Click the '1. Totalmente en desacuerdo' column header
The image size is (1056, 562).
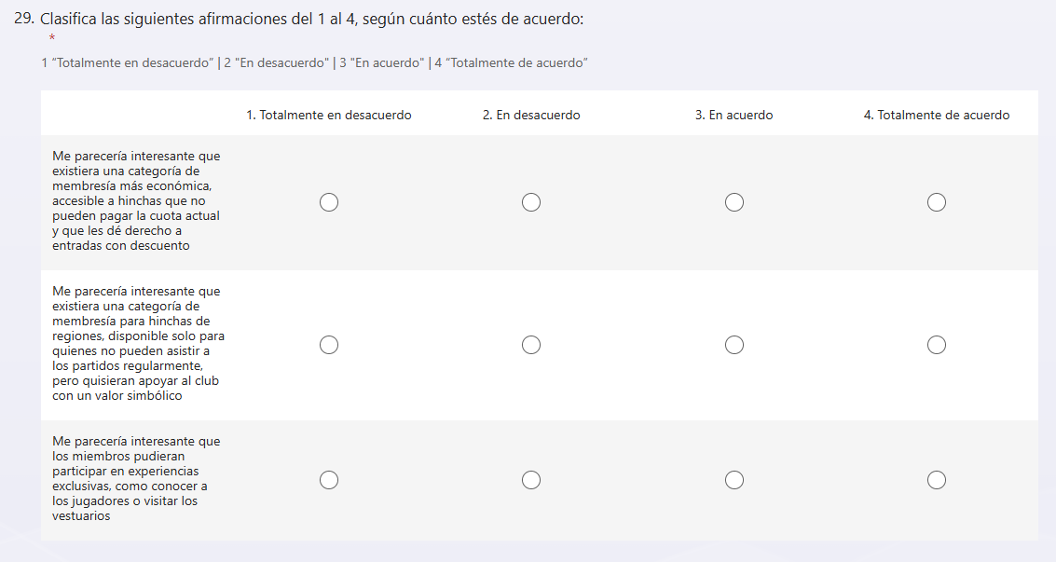click(x=329, y=116)
